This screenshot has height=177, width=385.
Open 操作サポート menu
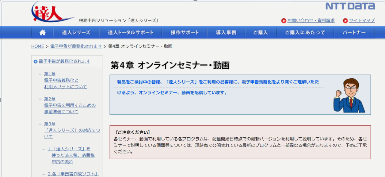coord(185,32)
